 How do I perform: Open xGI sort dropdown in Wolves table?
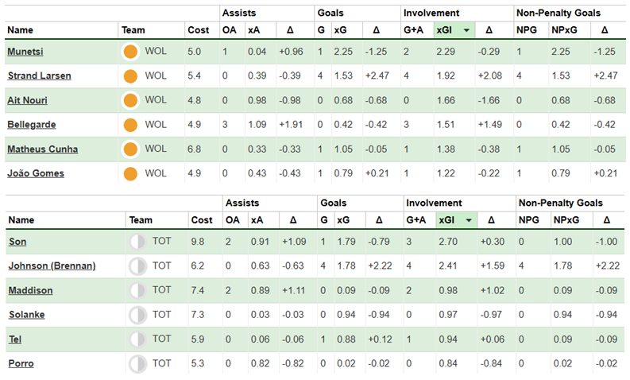tap(466, 30)
